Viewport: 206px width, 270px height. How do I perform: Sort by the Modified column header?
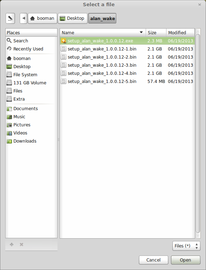tap(181, 32)
